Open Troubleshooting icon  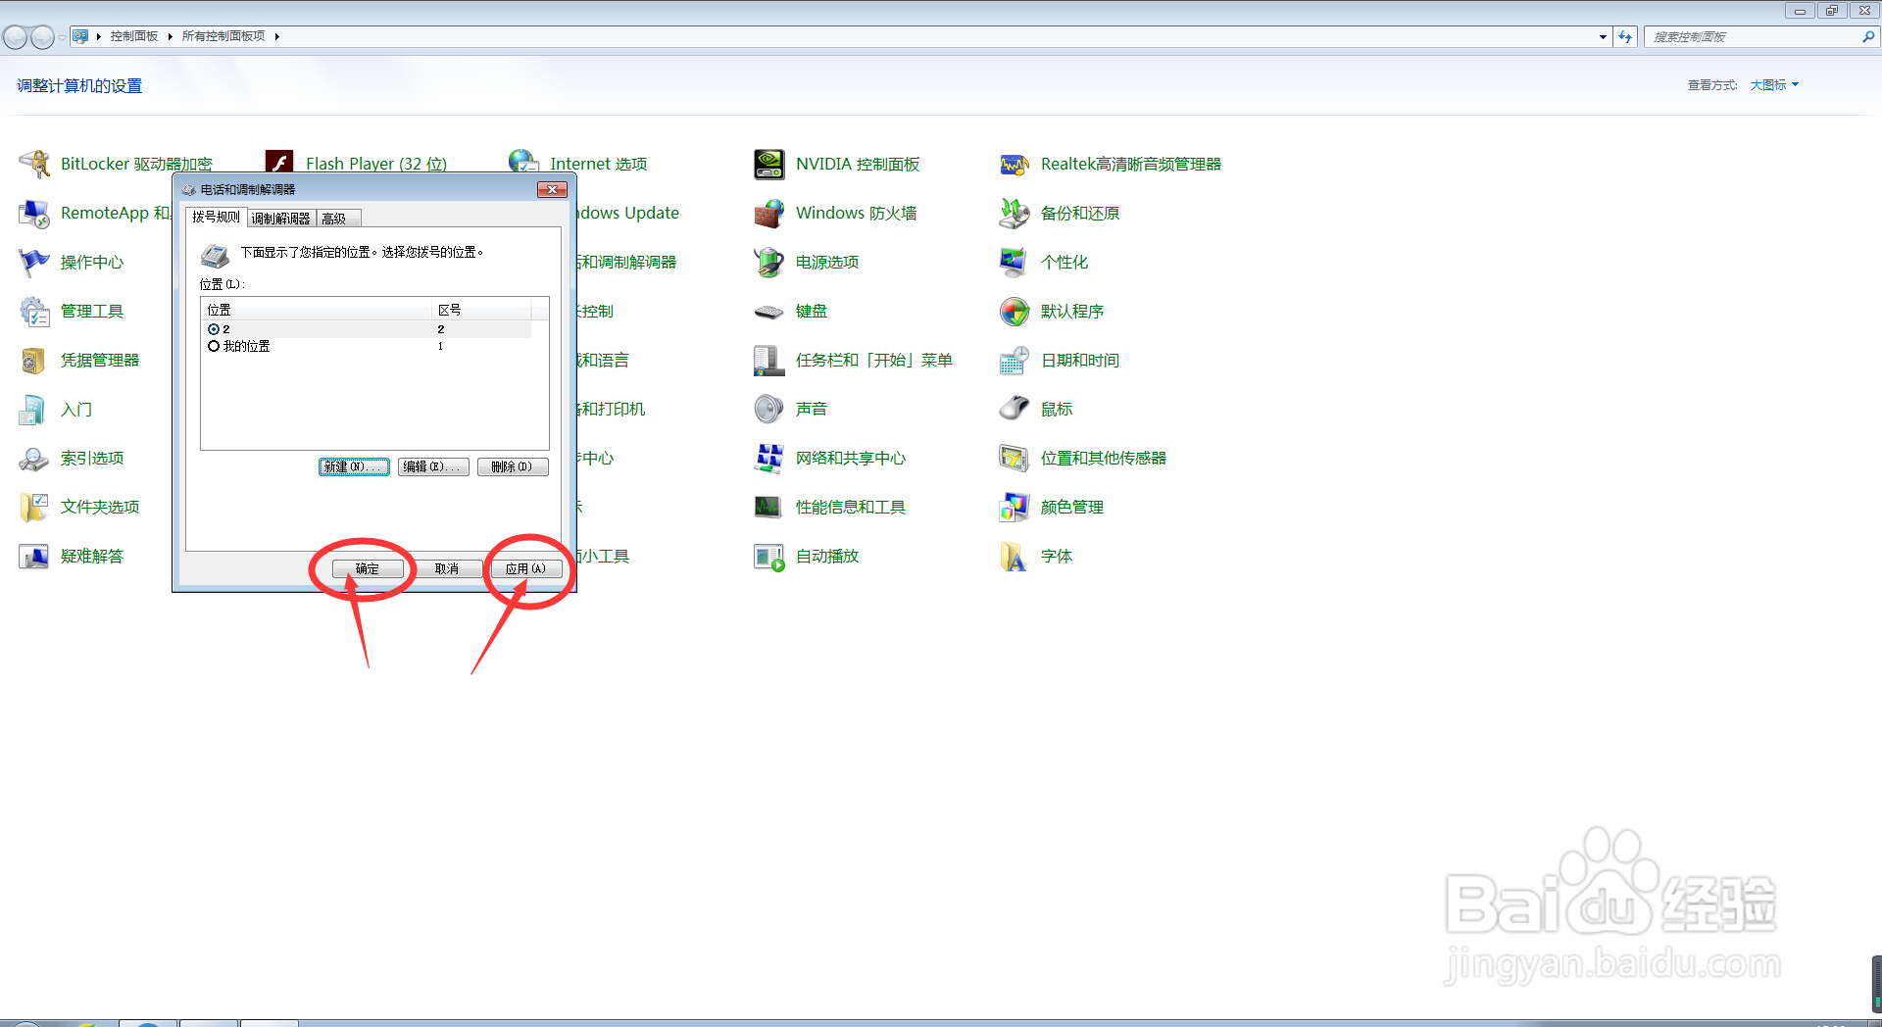(34, 556)
